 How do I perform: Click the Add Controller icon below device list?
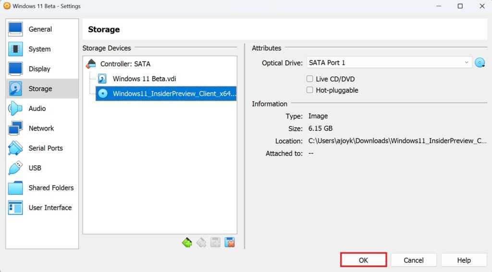point(187,243)
